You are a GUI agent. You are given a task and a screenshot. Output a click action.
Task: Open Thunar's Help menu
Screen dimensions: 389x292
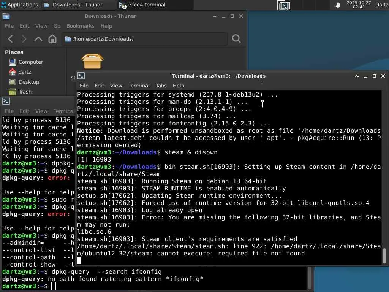106,26
